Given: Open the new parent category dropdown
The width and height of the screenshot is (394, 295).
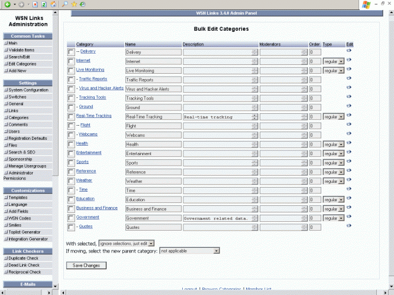Looking at the screenshot, I should pyautogui.click(x=189, y=251).
